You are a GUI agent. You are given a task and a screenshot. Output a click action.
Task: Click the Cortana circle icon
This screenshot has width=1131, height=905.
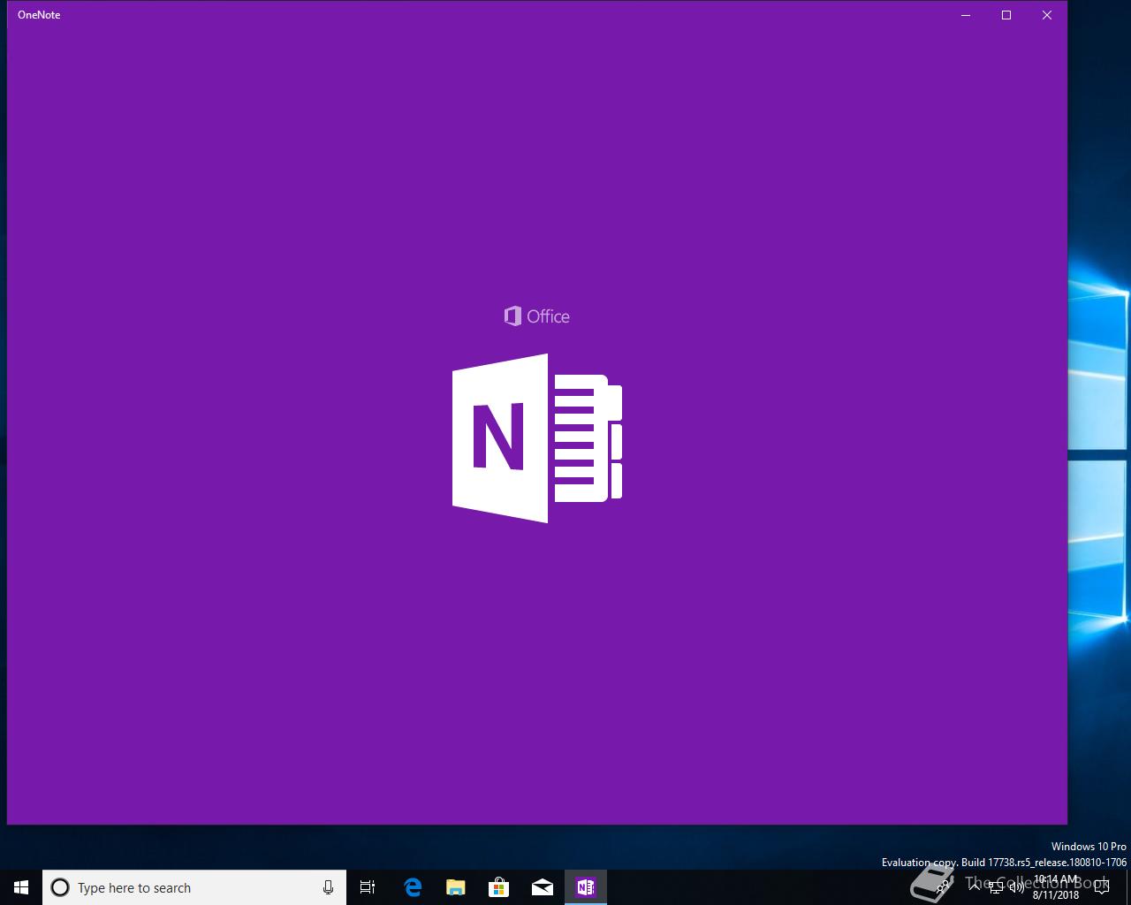point(60,887)
